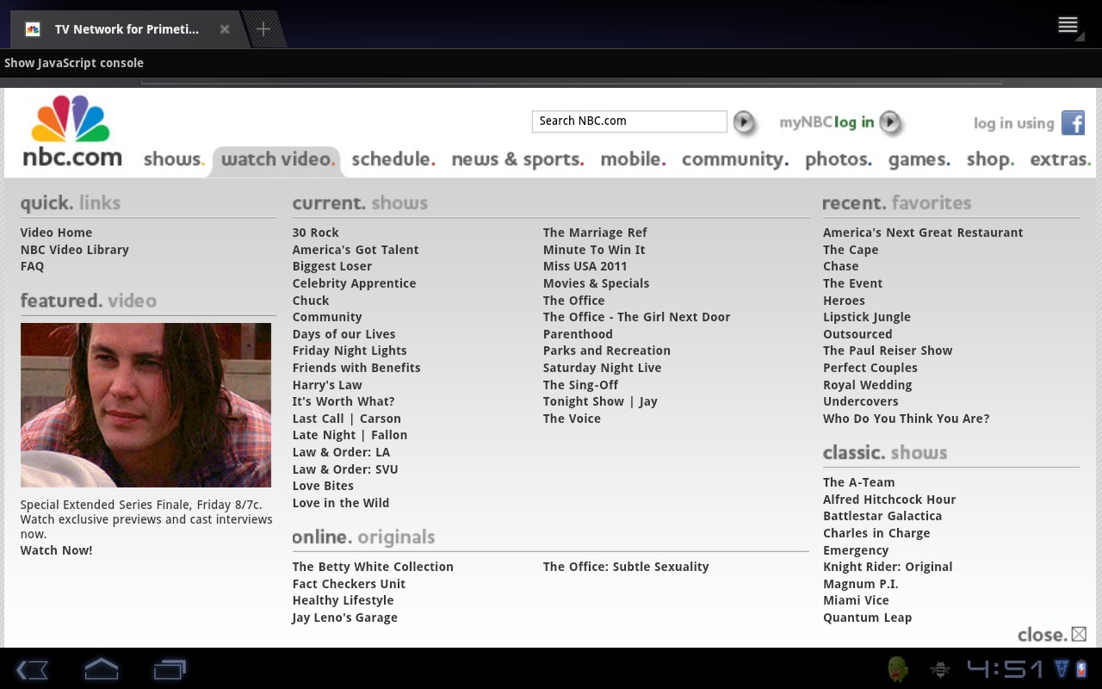Open the news & sports menu
Image resolution: width=1102 pixels, height=689 pixels.
tap(517, 159)
